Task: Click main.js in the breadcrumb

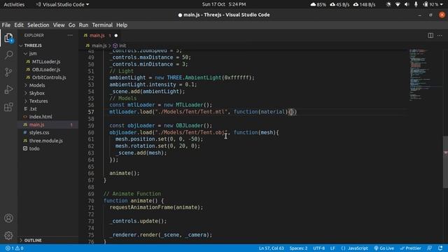Action: click(x=99, y=45)
